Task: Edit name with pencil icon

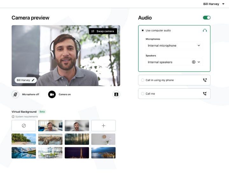Action: click(33, 80)
